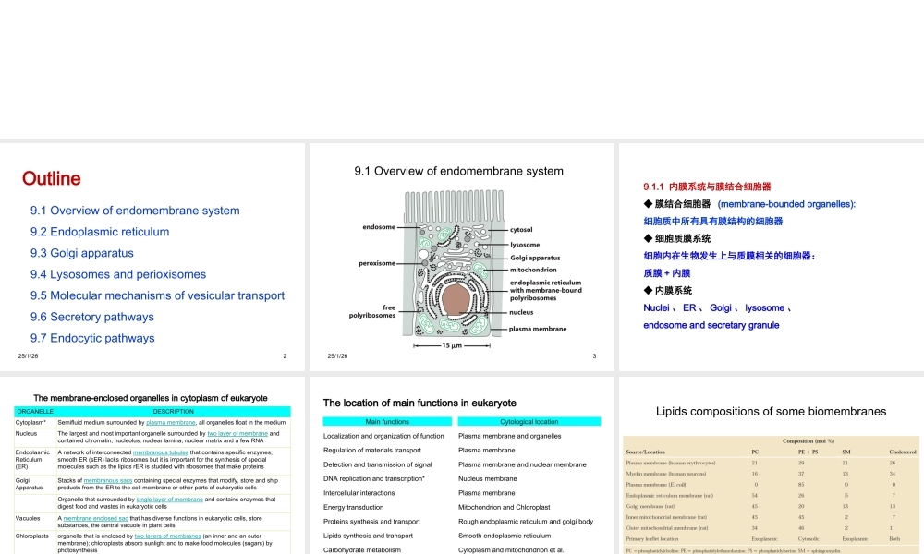Click 'DNA replication and transcription' row

coord(373,478)
